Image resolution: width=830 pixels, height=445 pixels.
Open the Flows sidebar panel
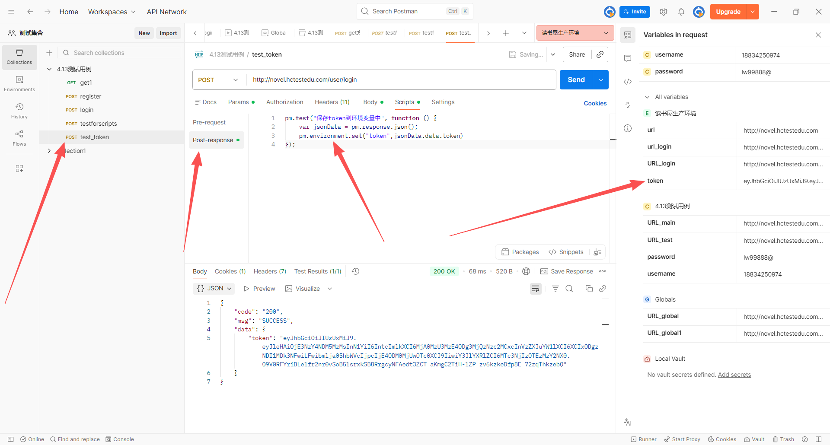click(19, 138)
